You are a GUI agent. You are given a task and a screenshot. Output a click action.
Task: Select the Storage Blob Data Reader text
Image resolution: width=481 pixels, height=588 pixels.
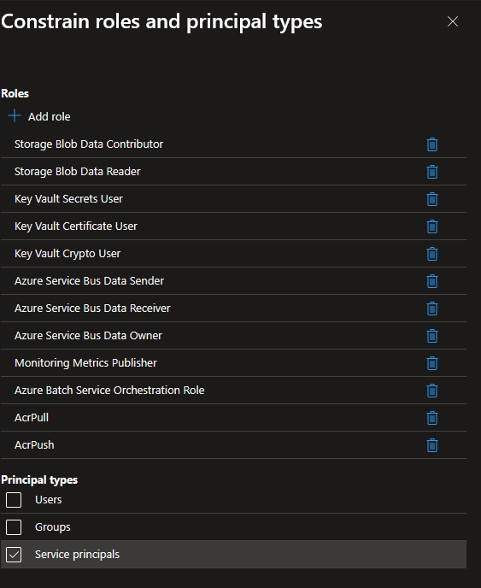tap(77, 172)
